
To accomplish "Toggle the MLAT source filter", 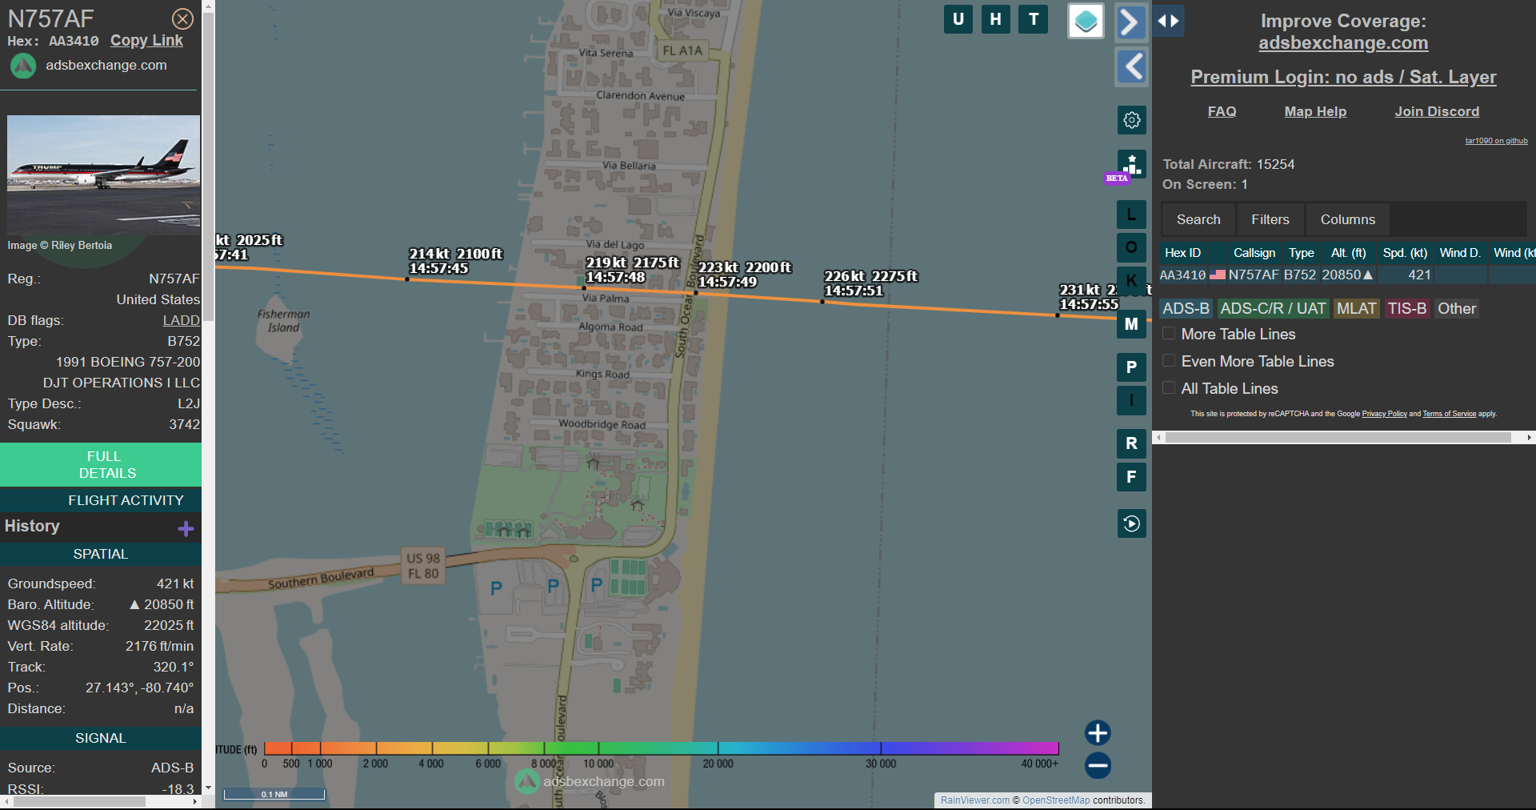I will coord(1356,308).
